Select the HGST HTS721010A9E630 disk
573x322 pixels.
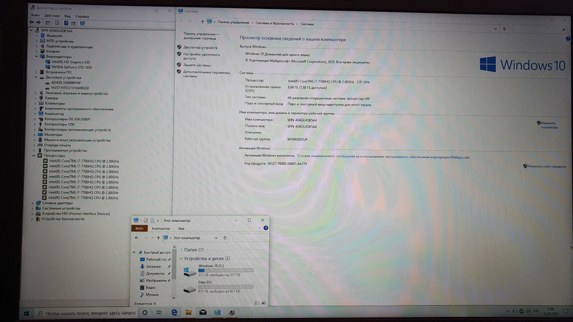70,88
